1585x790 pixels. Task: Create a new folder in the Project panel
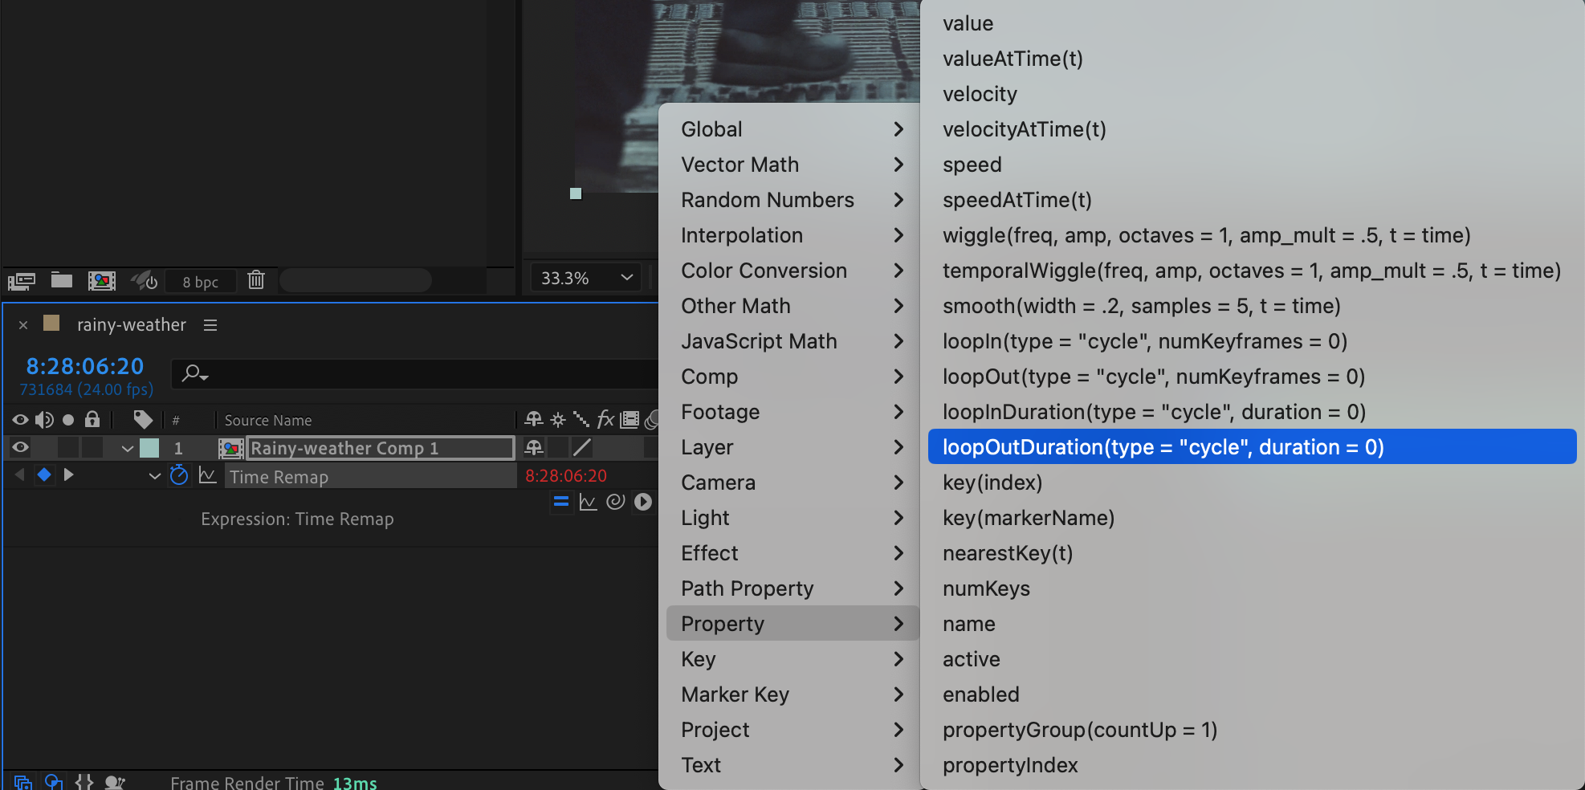(x=62, y=280)
